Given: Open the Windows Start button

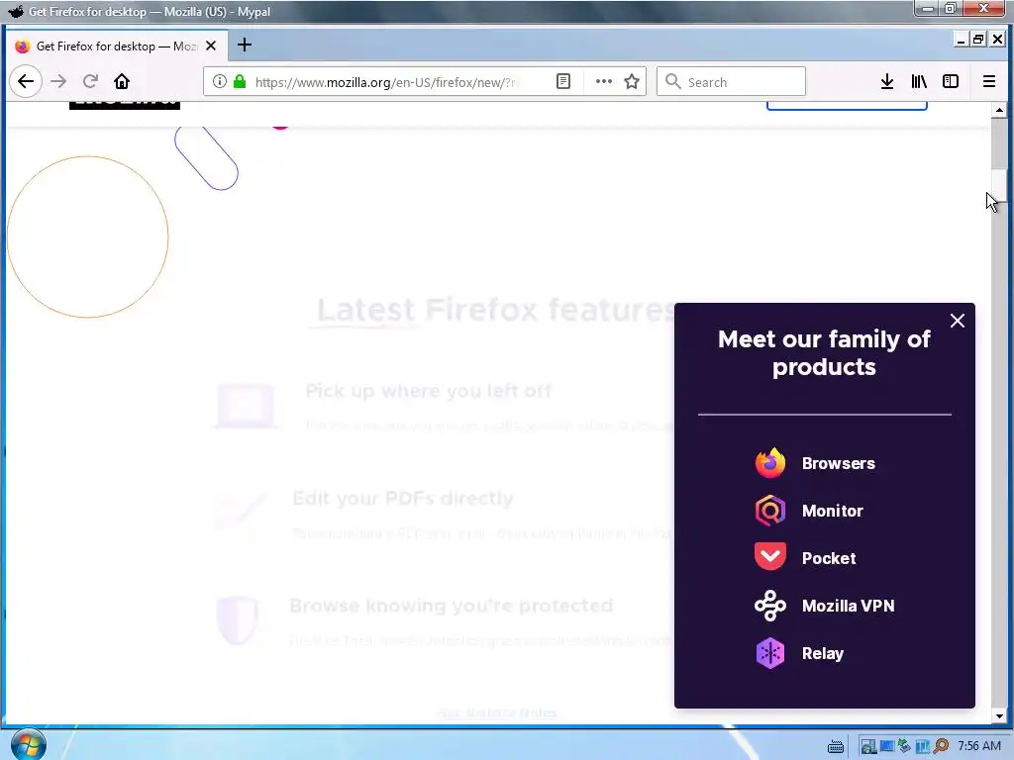Looking at the screenshot, I should (x=29, y=744).
